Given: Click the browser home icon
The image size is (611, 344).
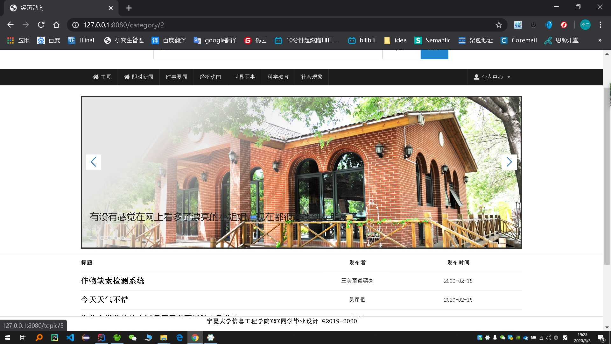Looking at the screenshot, I should pos(56,25).
